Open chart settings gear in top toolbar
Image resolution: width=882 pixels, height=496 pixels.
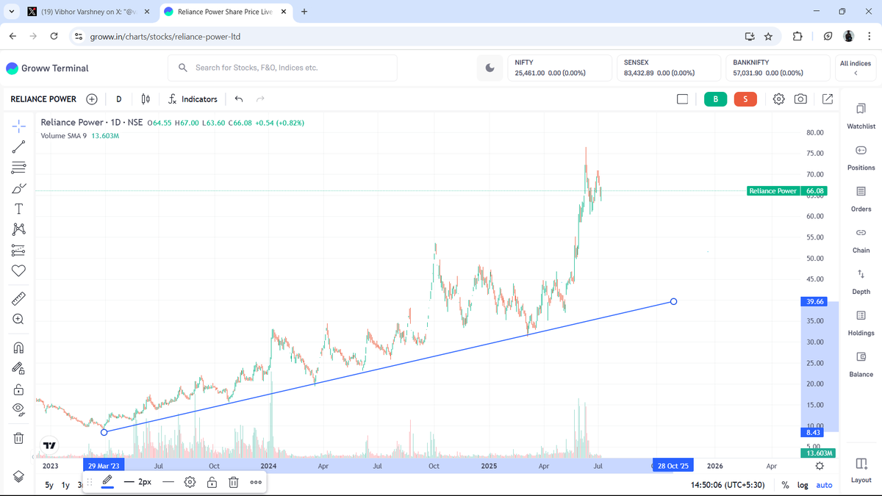(x=779, y=99)
